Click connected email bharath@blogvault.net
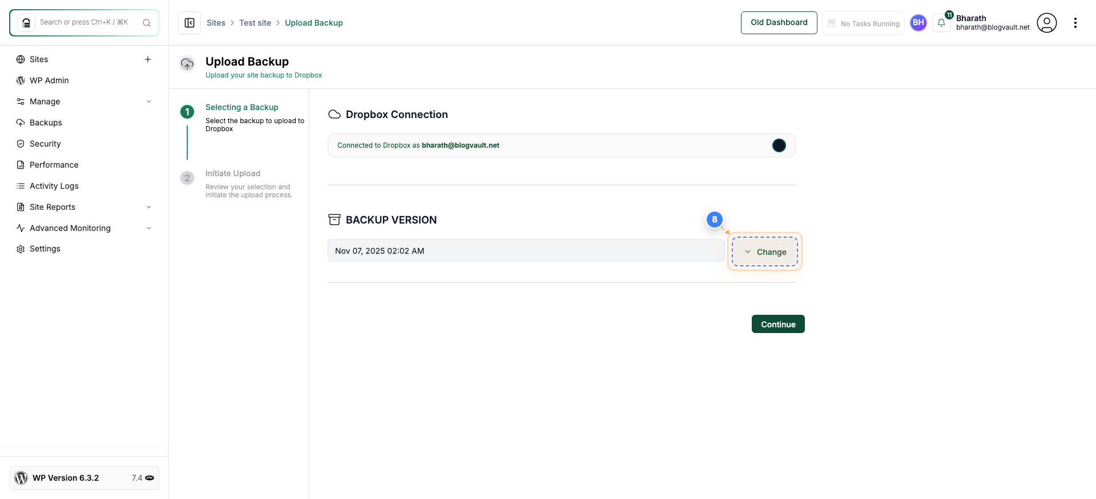Image resolution: width=1096 pixels, height=499 pixels. pos(461,145)
